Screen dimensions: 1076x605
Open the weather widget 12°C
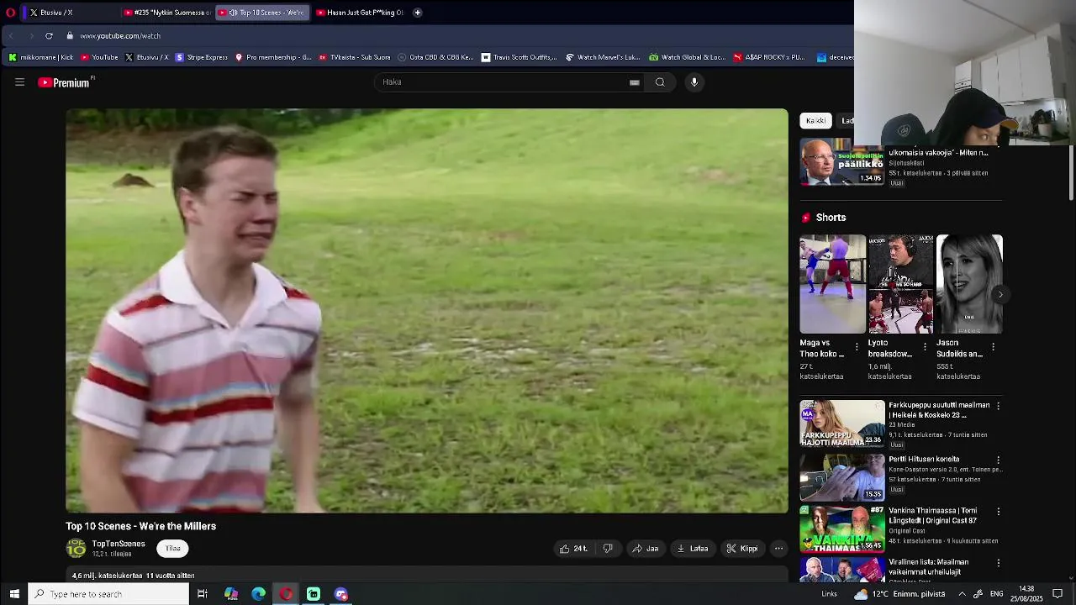[899, 594]
